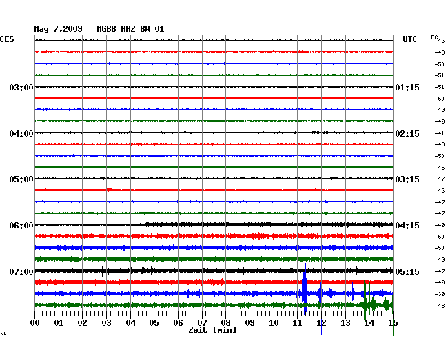448x341 pixels.
Task: Click the '02:15' UTC time label
Action: coord(407,134)
